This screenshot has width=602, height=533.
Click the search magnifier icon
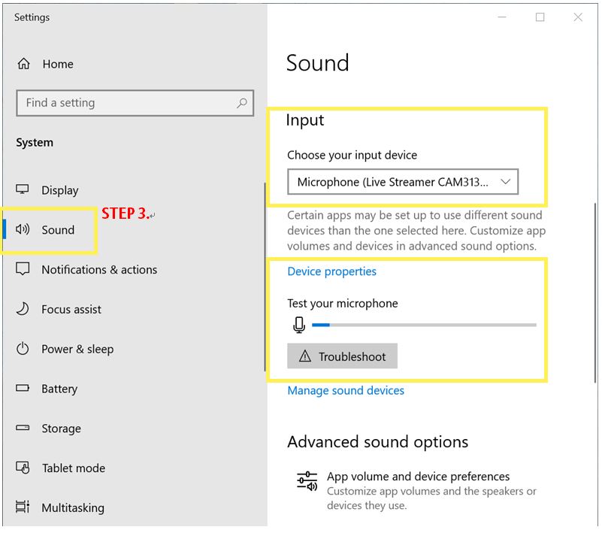click(x=242, y=103)
